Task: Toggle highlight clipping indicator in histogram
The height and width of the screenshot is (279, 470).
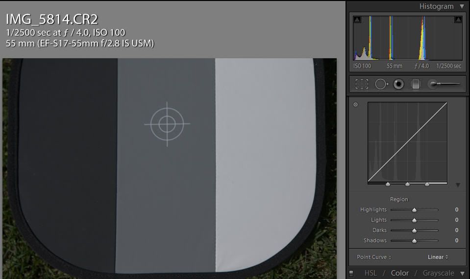Action: pos(458,20)
